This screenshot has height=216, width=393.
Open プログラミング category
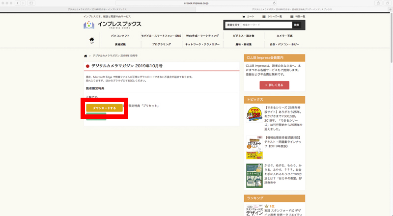(161, 44)
